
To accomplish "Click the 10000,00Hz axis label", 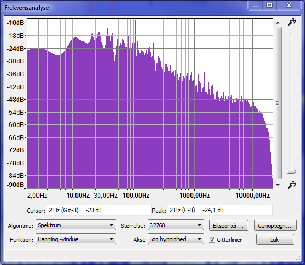I will (252, 195).
